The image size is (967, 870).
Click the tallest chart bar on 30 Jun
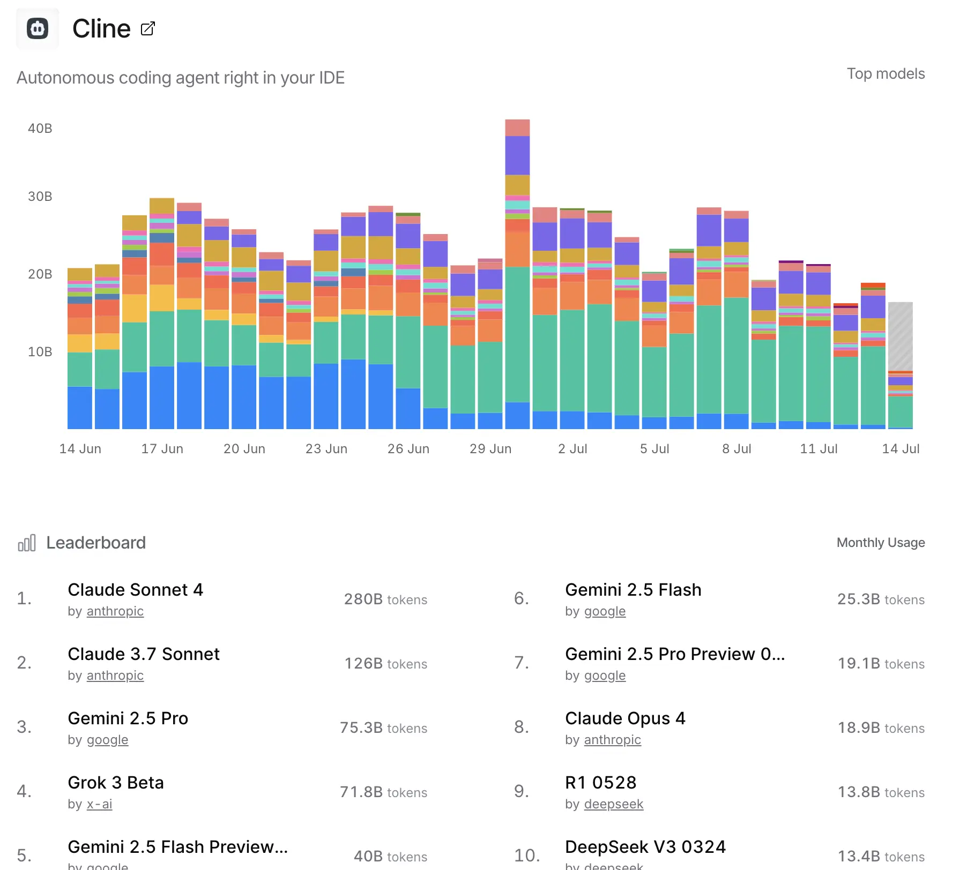point(517,274)
